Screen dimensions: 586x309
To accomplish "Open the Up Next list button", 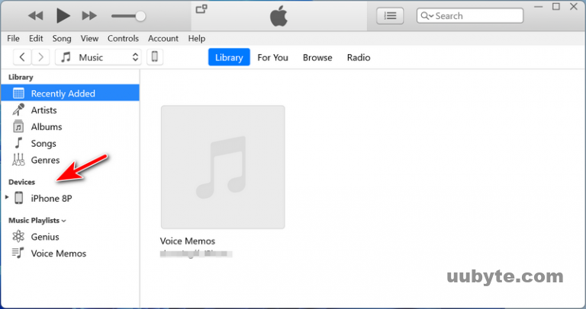I will [x=390, y=16].
